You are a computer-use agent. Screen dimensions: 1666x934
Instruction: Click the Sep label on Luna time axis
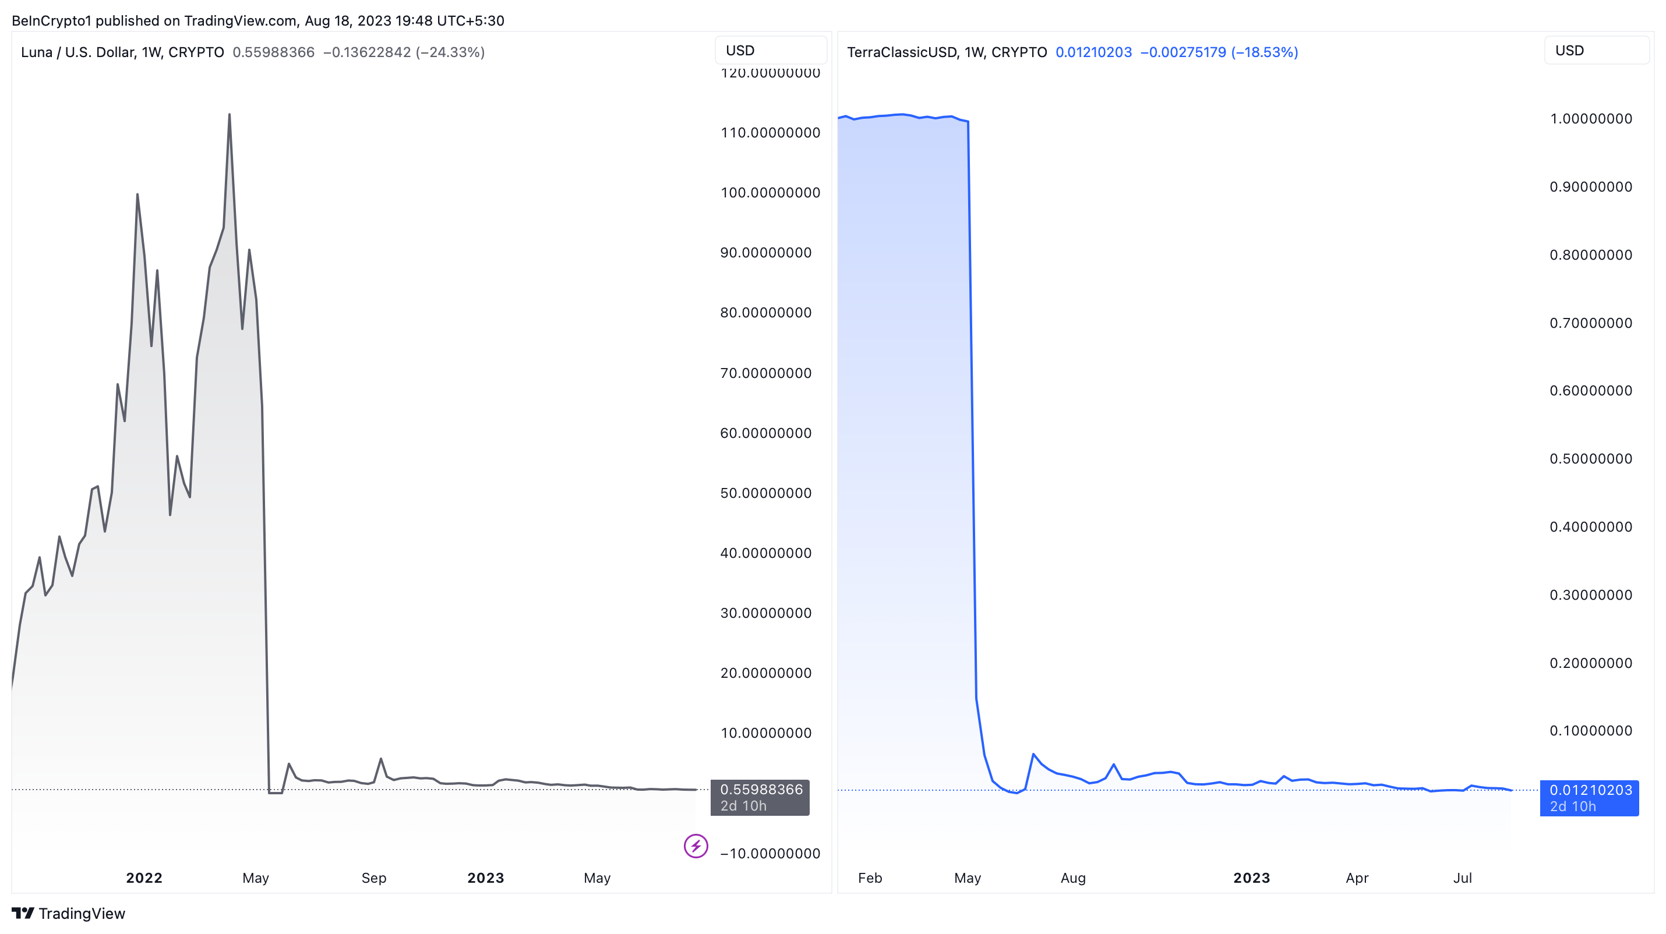pyautogui.click(x=374, y=878)
